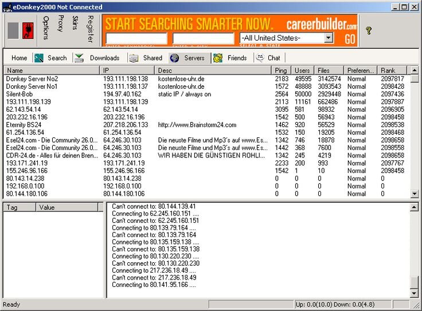Screen dimensions: 422x311
Task: Click the Value column header
Action: coord(67,207)
